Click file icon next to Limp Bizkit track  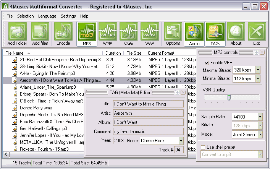15,67
